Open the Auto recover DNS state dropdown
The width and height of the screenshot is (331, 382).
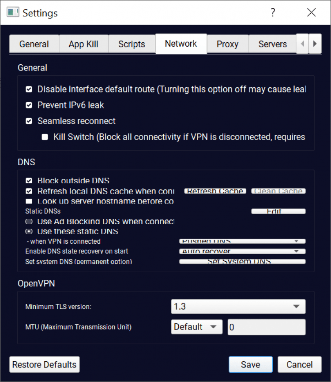click(242, 252)
